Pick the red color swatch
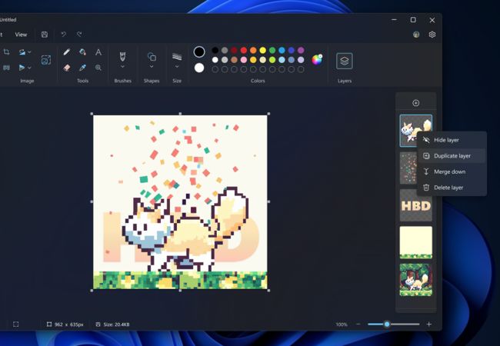Screen dimensions: 500x346 pyautogui.click(x=244, y=50)
